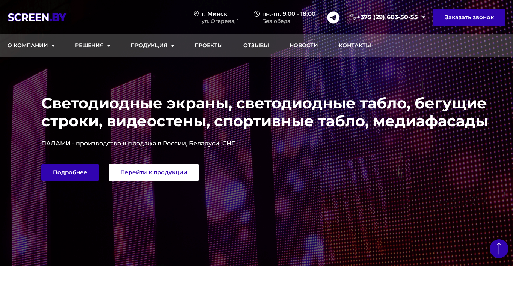Click the phone handset icon
Screen dimensions: 513x288
point(353,17)
